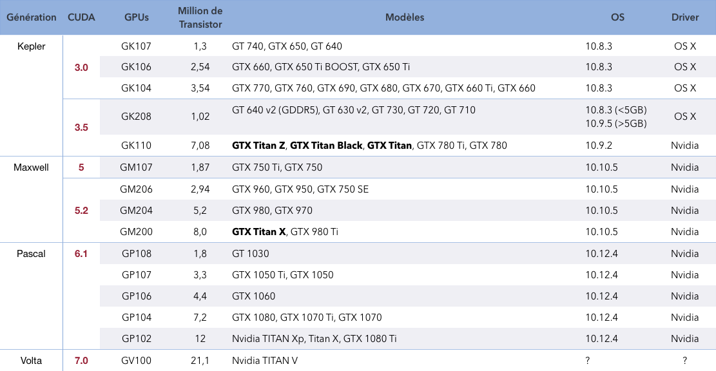Select the GM206 GPU cell

coord(136,189)
